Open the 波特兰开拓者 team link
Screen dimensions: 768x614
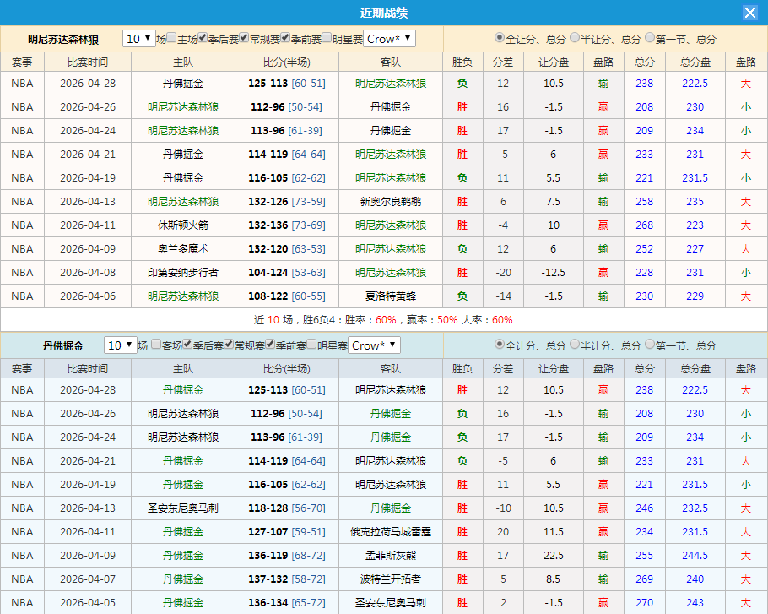[392, 579]
